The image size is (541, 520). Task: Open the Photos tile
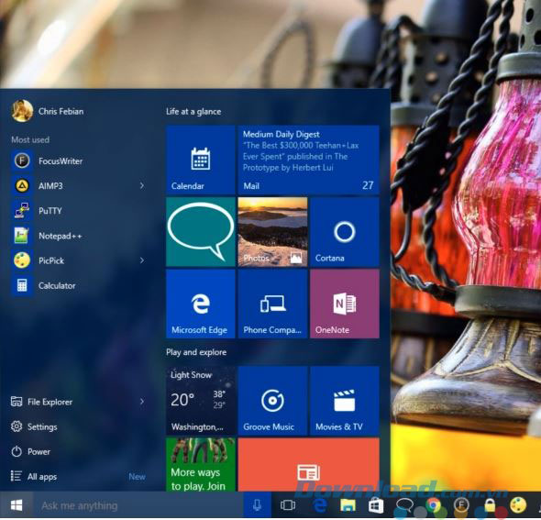point(272,232)
